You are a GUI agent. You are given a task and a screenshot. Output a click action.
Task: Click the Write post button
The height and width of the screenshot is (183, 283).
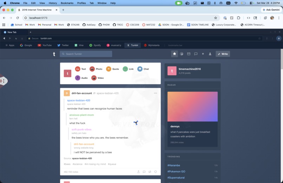click(x=223, y=54)
